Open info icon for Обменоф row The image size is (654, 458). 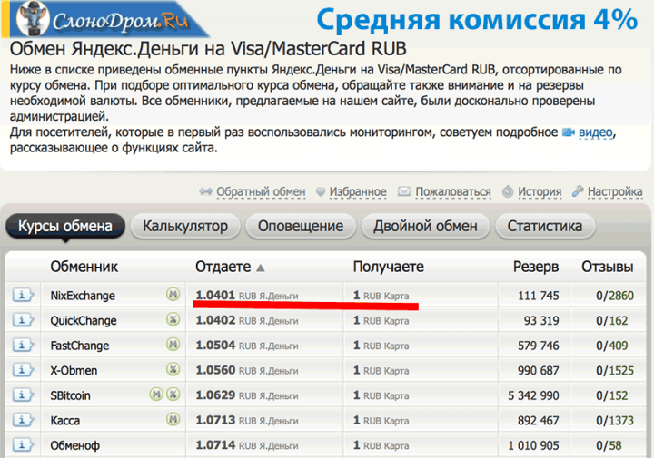22,444
